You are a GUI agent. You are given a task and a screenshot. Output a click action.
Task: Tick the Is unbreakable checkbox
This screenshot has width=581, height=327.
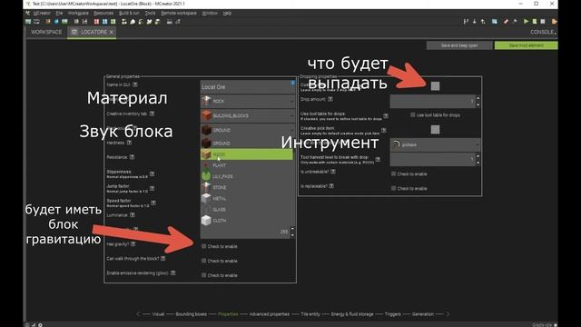coord(393,173)
